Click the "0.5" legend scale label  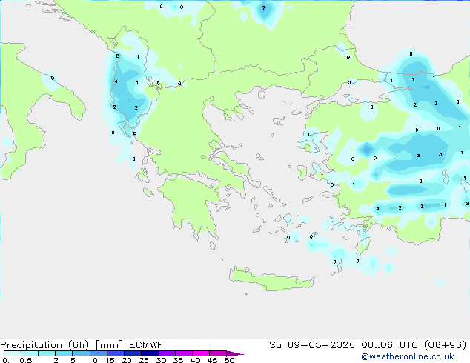pyautogui.click(x=25, y=360)
